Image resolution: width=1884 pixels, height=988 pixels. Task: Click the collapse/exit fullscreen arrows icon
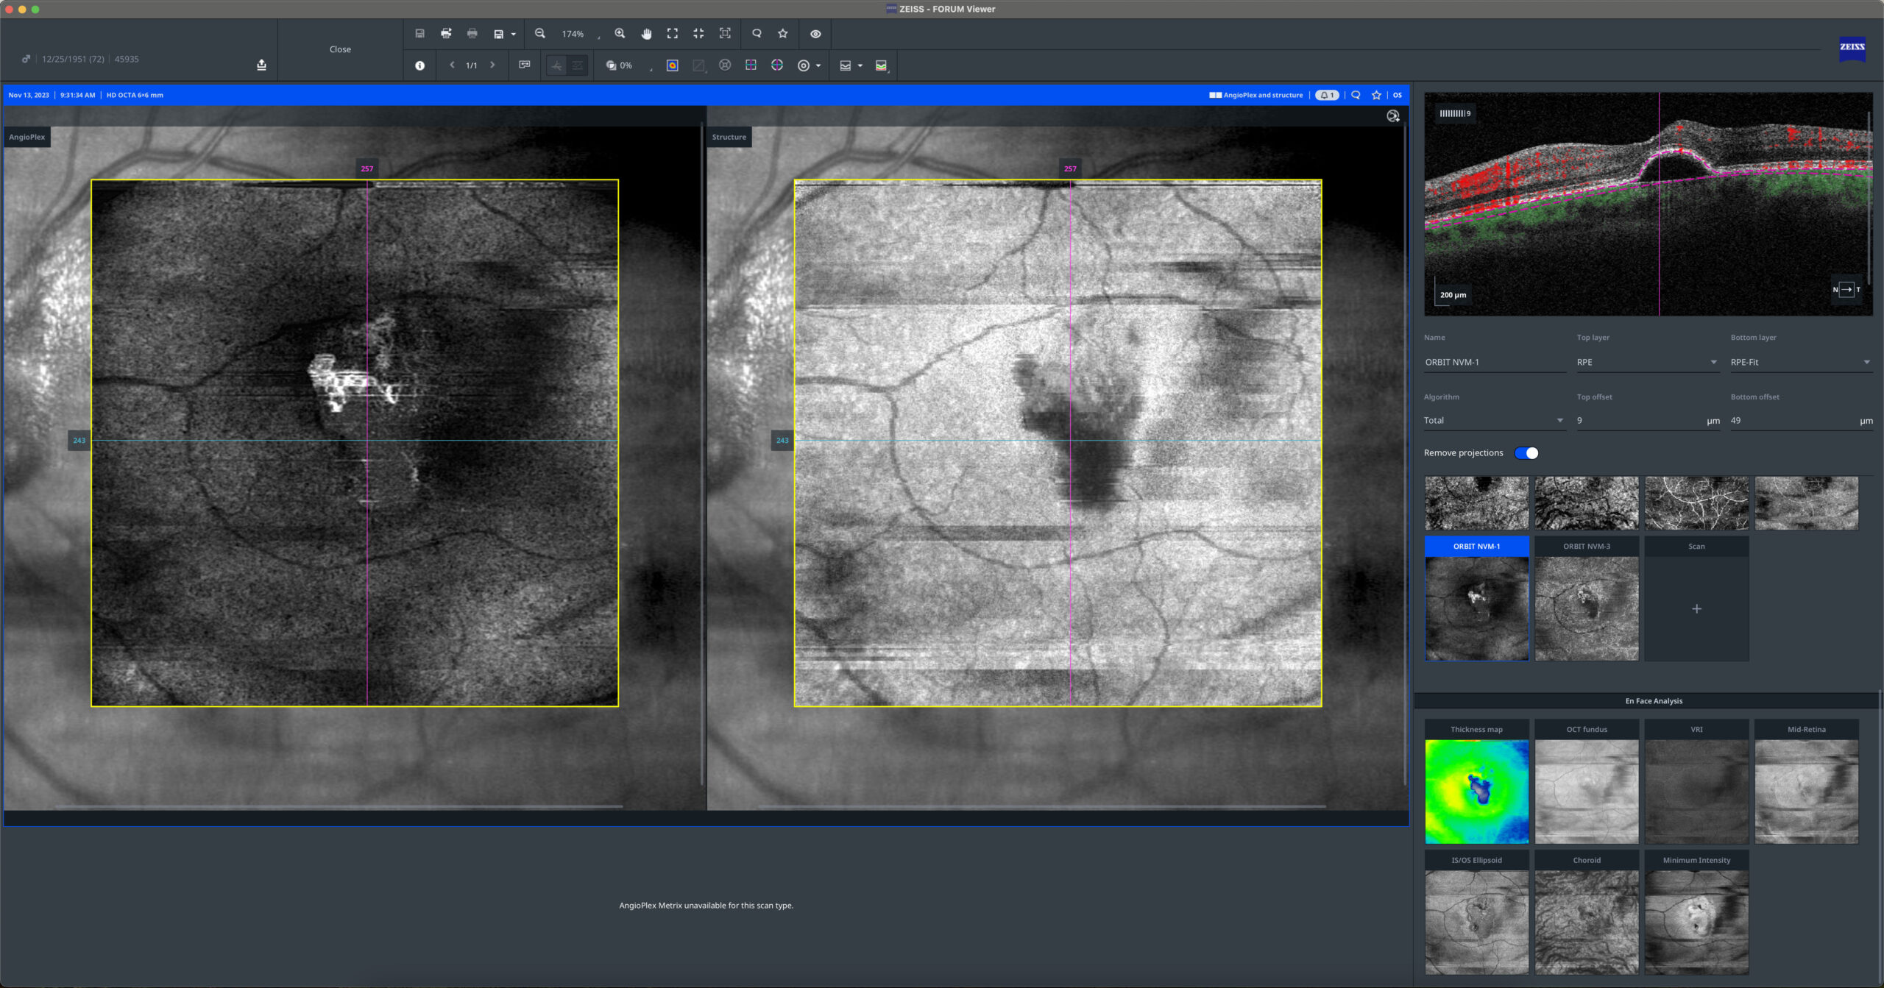tap(698, 34)
